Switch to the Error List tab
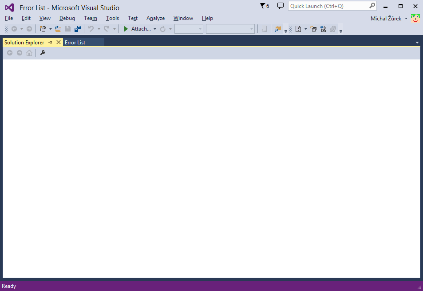The image size is (423, 291). point(75,42)
